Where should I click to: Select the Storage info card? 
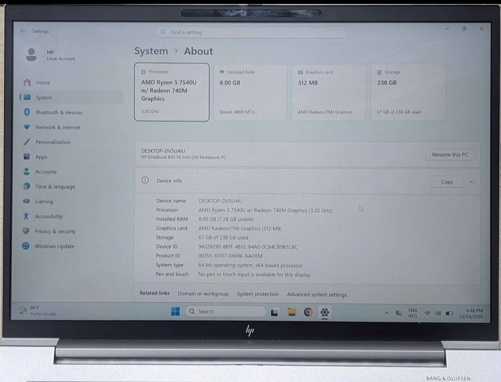pyautogui.click(x=408, y=92)
